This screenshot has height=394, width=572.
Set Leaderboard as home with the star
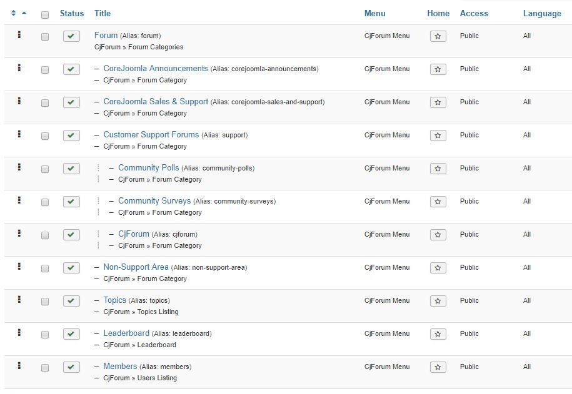click(x=438, y=334)
